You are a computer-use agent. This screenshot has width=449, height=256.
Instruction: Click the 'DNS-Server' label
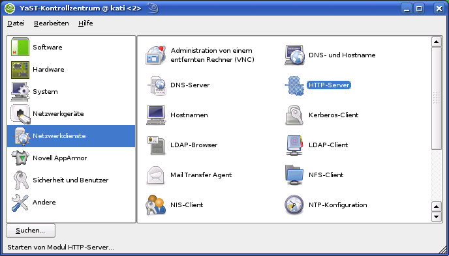pyautogui.click(x=190, y=85)
